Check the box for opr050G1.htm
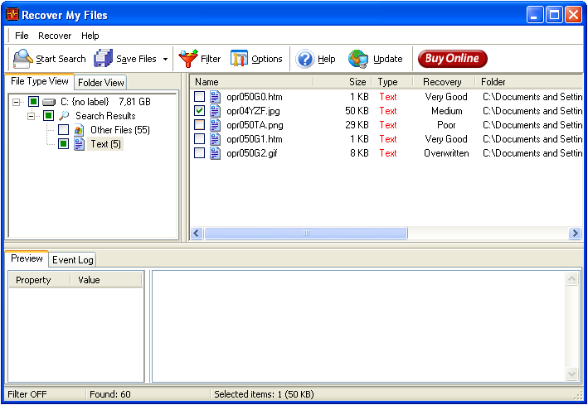Image resolution: width=588 pixels, height=405 pixels. click(200, 139)
